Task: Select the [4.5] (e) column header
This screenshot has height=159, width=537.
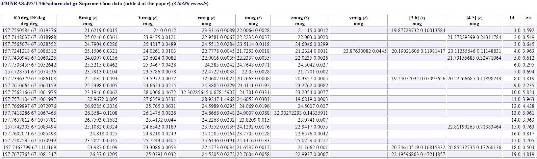Action: pyautogui.click(x=474, y=21)
